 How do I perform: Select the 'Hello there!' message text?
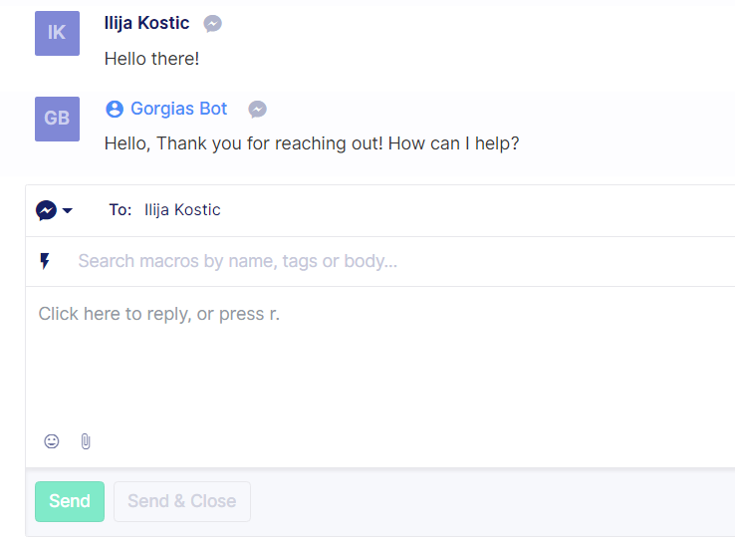click(x=151, y=59)
